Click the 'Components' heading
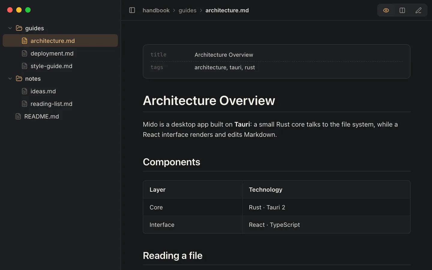Viewport: 432px width, 270px height. click(172, 162)
